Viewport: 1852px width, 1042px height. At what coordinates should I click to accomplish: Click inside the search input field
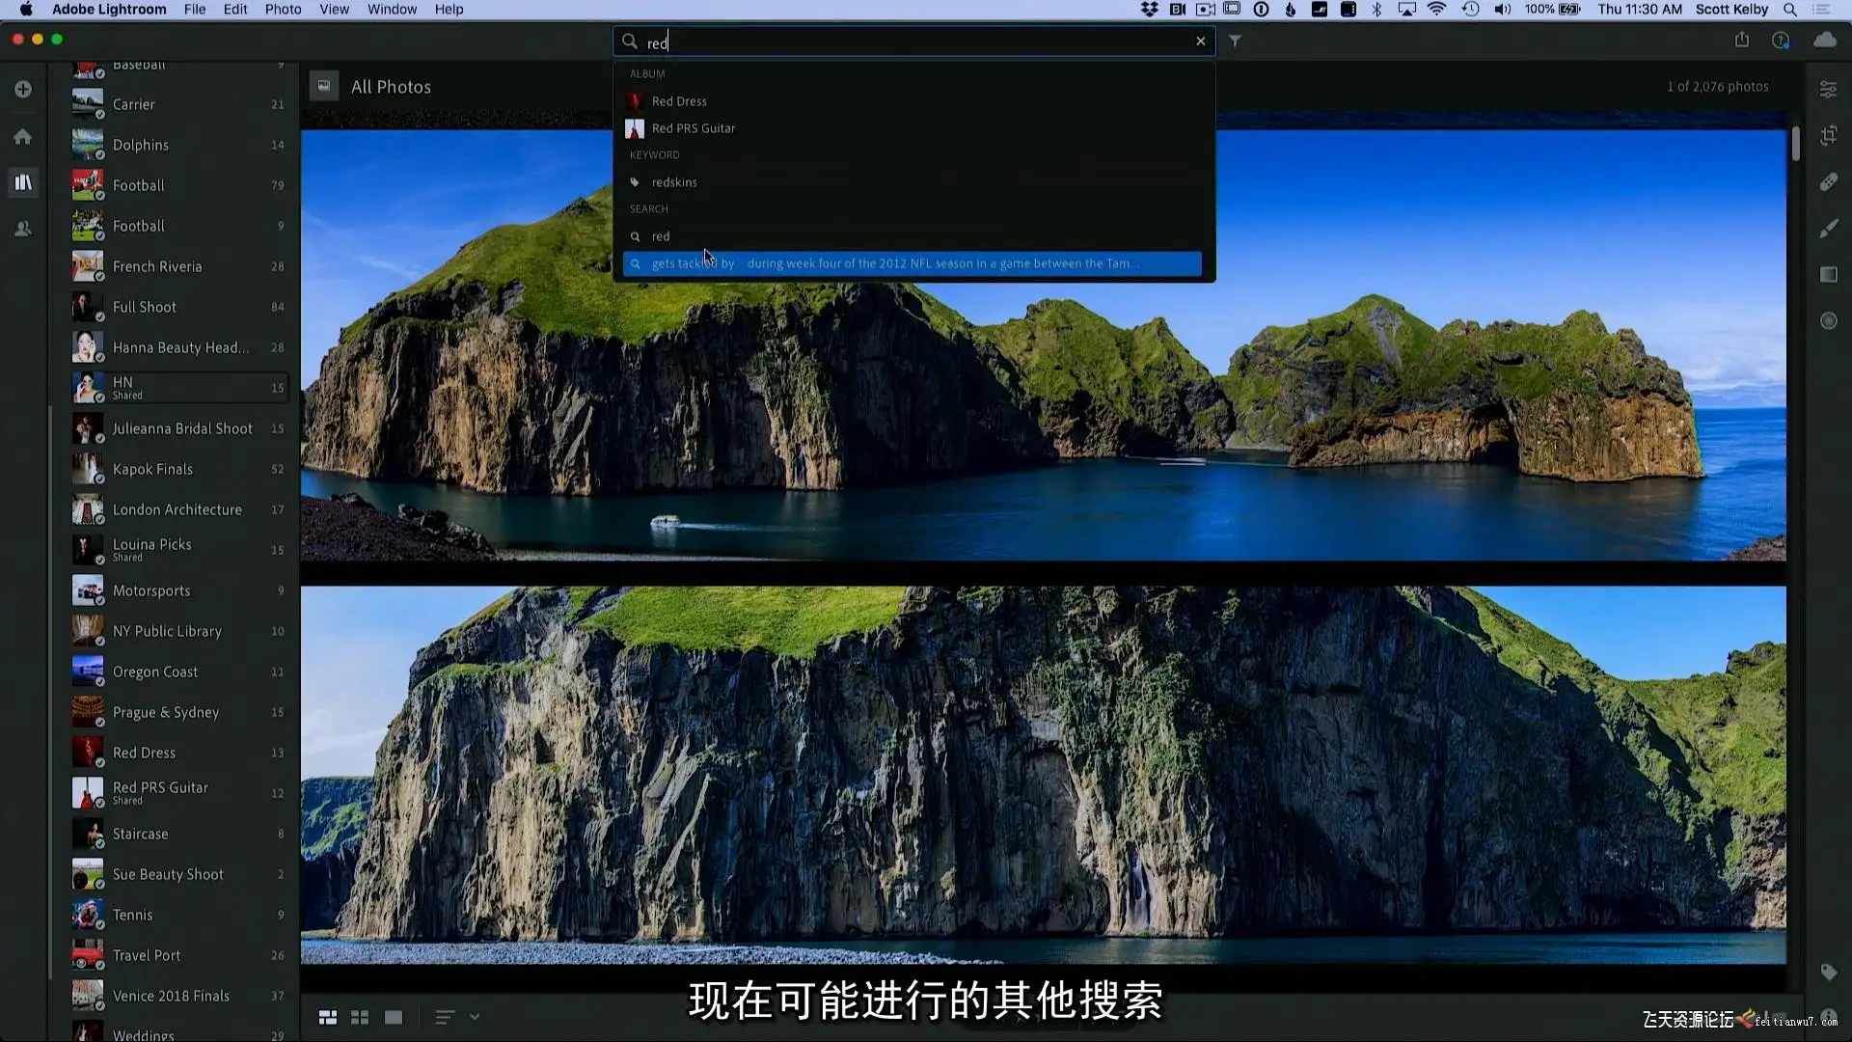(x=913, y=41)
